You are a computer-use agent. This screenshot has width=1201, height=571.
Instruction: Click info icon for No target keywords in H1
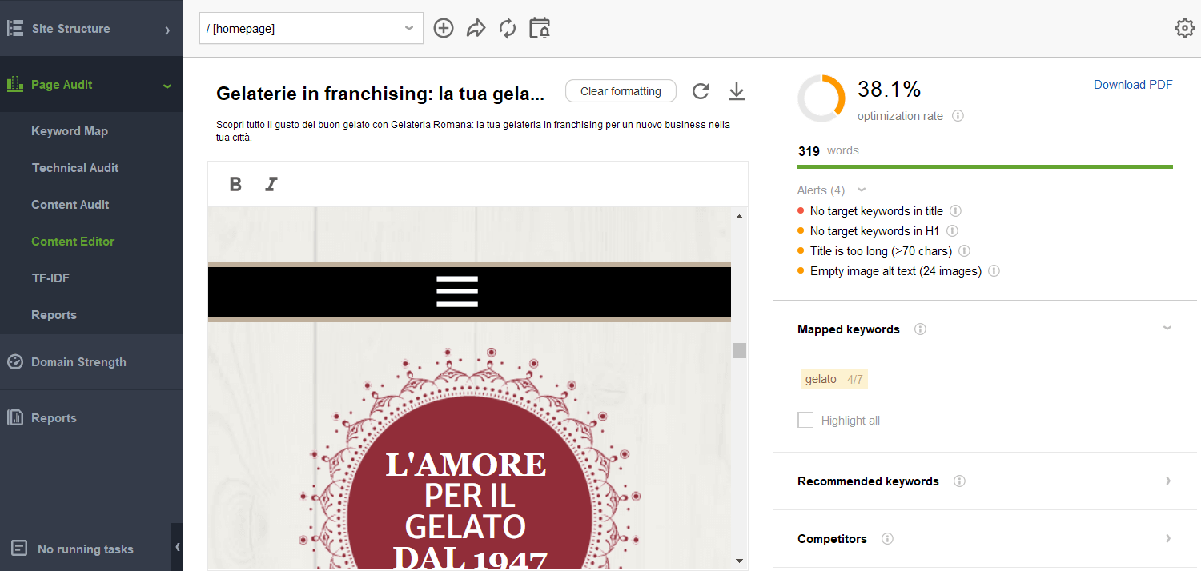(952, 231)
